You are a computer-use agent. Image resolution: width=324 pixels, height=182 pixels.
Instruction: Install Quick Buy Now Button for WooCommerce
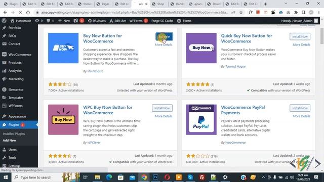click(300, 36)
